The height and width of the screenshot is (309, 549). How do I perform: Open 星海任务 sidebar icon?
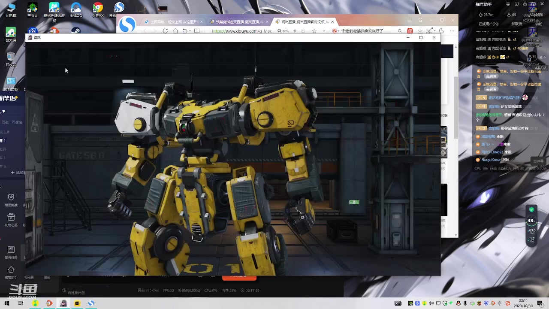(x=11, y=251)
